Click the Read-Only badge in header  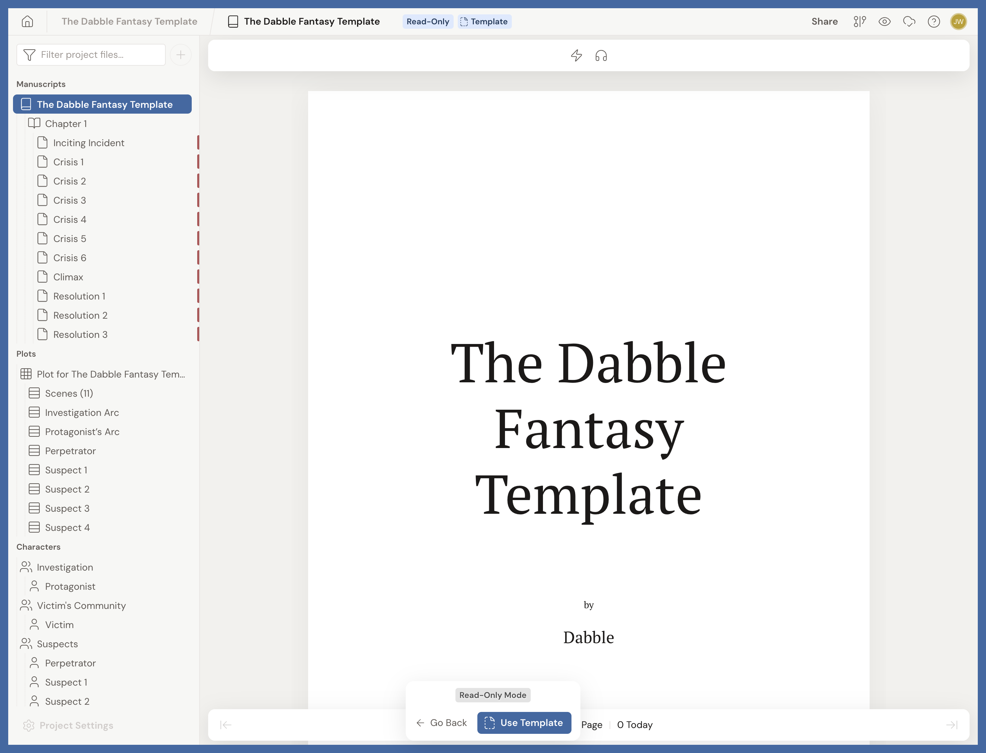click(428, 22)
